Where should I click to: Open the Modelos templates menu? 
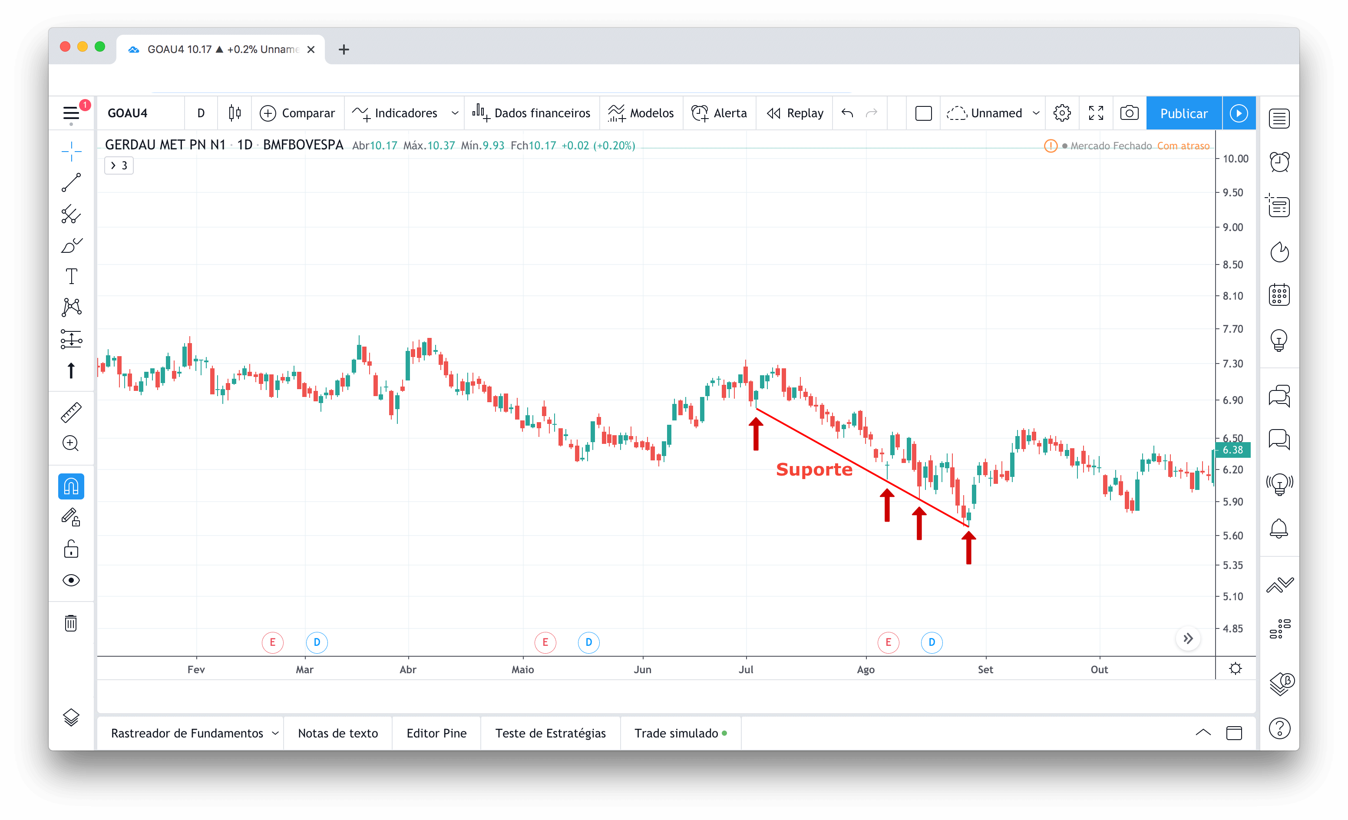coord(641,113)
